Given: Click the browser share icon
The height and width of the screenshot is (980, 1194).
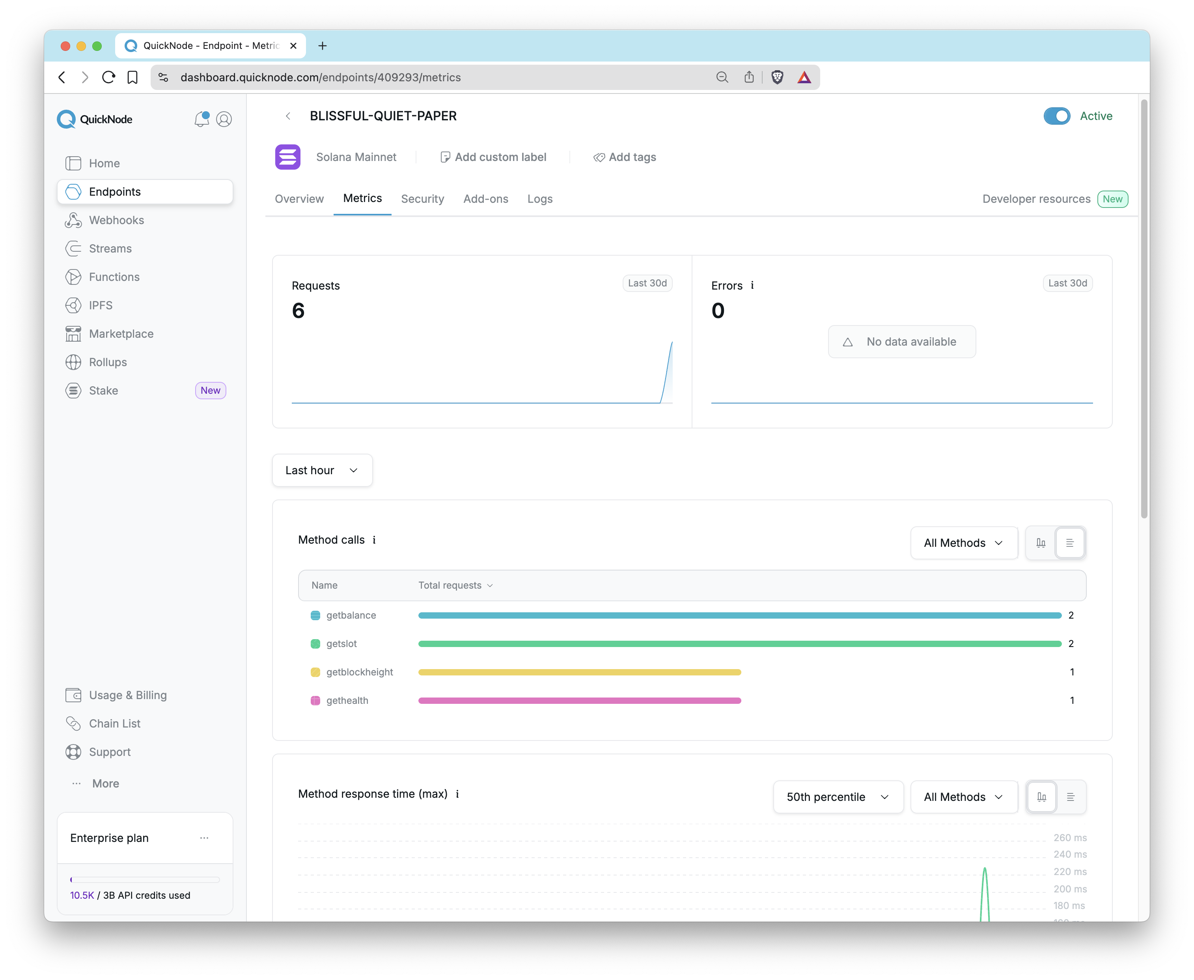Looking at the screenshot, I should pyautogui.click(x=749, y=77).
